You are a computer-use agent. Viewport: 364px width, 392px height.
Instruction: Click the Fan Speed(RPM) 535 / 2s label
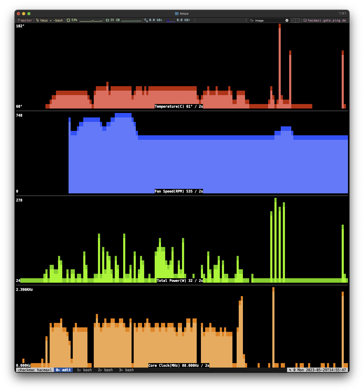tap(179, 191)
